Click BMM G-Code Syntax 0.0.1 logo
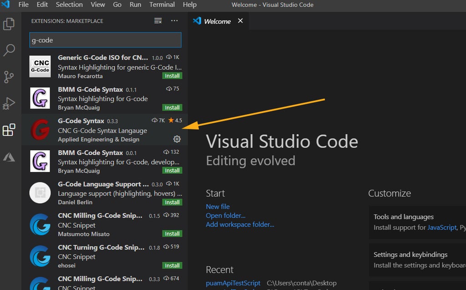This screenshot has height=290, width=466. [40, 161]
